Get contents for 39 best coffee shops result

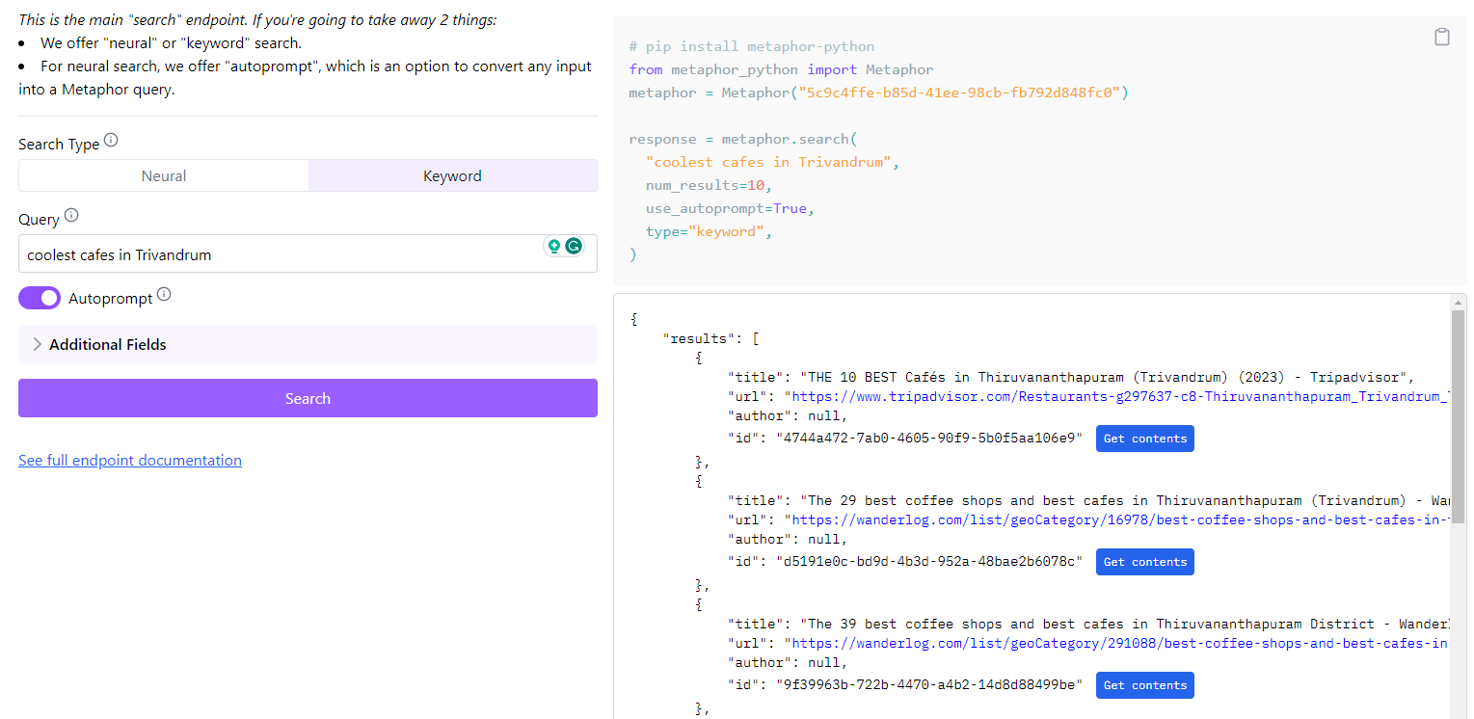pos(1145,685)
